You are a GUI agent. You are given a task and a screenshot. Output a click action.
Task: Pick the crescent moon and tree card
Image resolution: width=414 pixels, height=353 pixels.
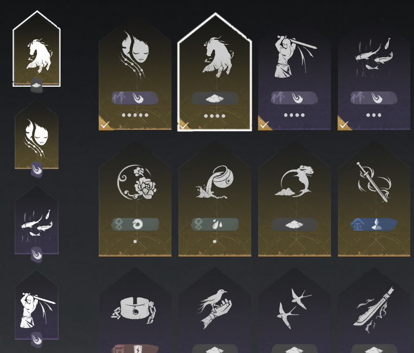coord(294,199)
